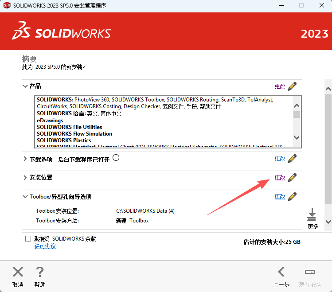The height and width of the screenshot is (292, 332).
Task: Open 帮助 with the question mark icon
Action: tap(40, 272)
